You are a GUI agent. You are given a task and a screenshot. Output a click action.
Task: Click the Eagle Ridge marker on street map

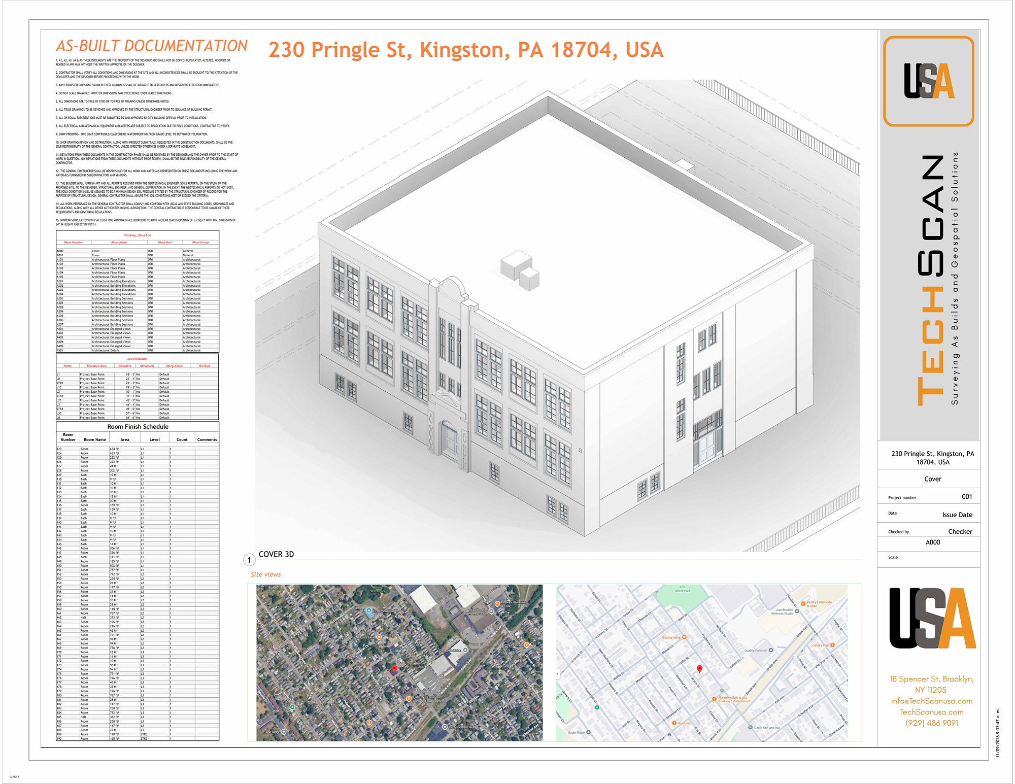pos(588,732)
